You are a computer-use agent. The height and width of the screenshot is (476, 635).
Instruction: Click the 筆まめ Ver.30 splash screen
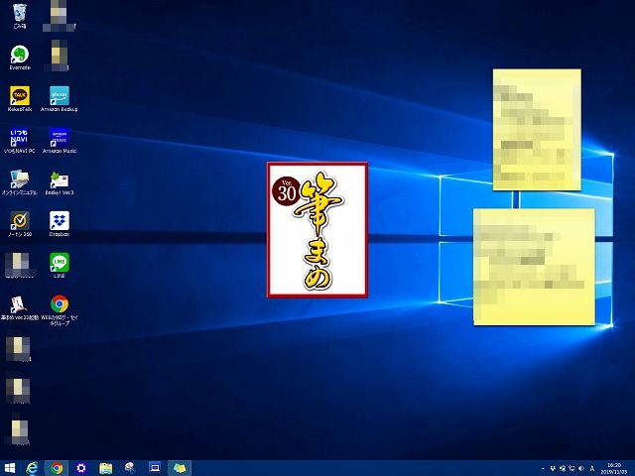click(x=317, y=230)
